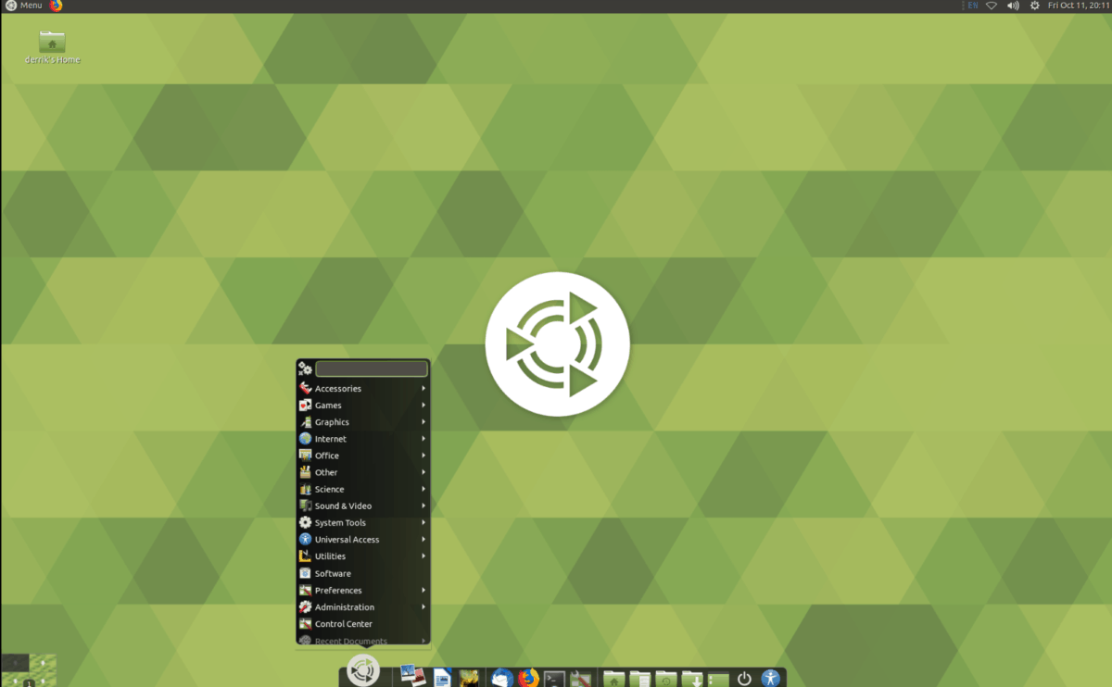Launch Firefox from the dock

pos(528,678)
